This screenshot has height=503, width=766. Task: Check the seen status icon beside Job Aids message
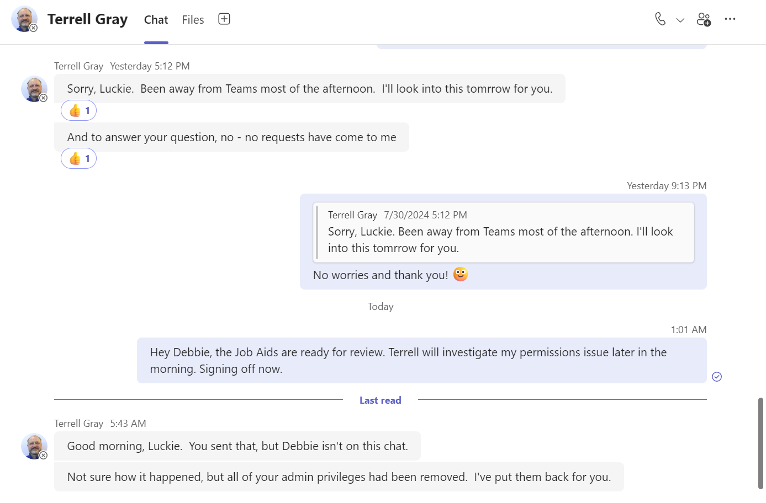pyautogui.click(x=717, y=377)
